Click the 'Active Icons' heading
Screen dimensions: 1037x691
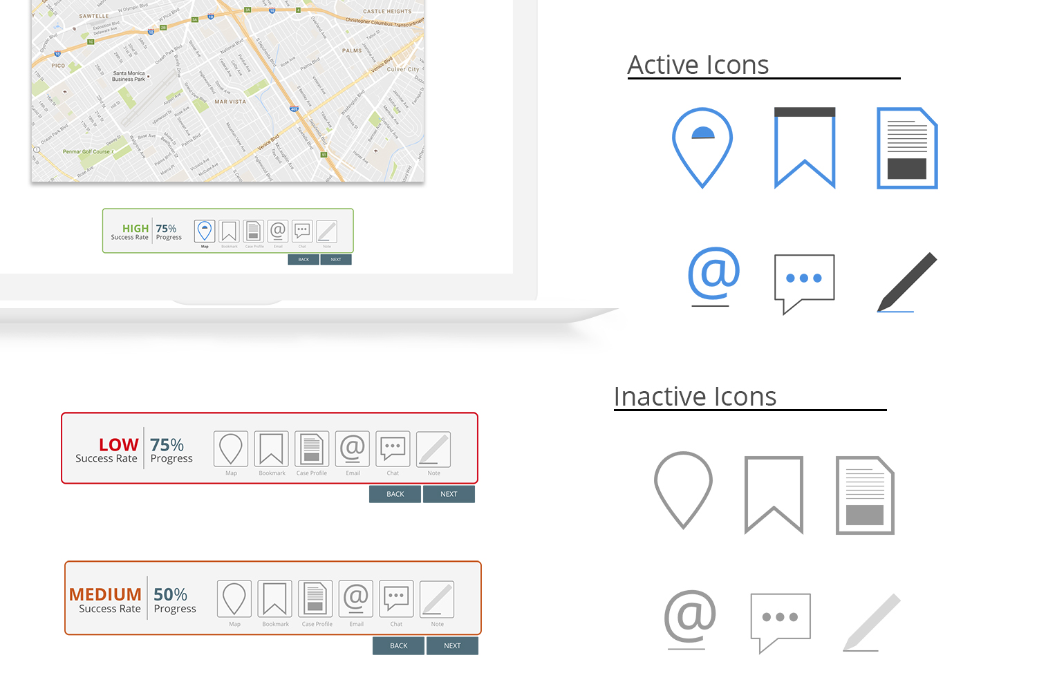tap(698, 65)
